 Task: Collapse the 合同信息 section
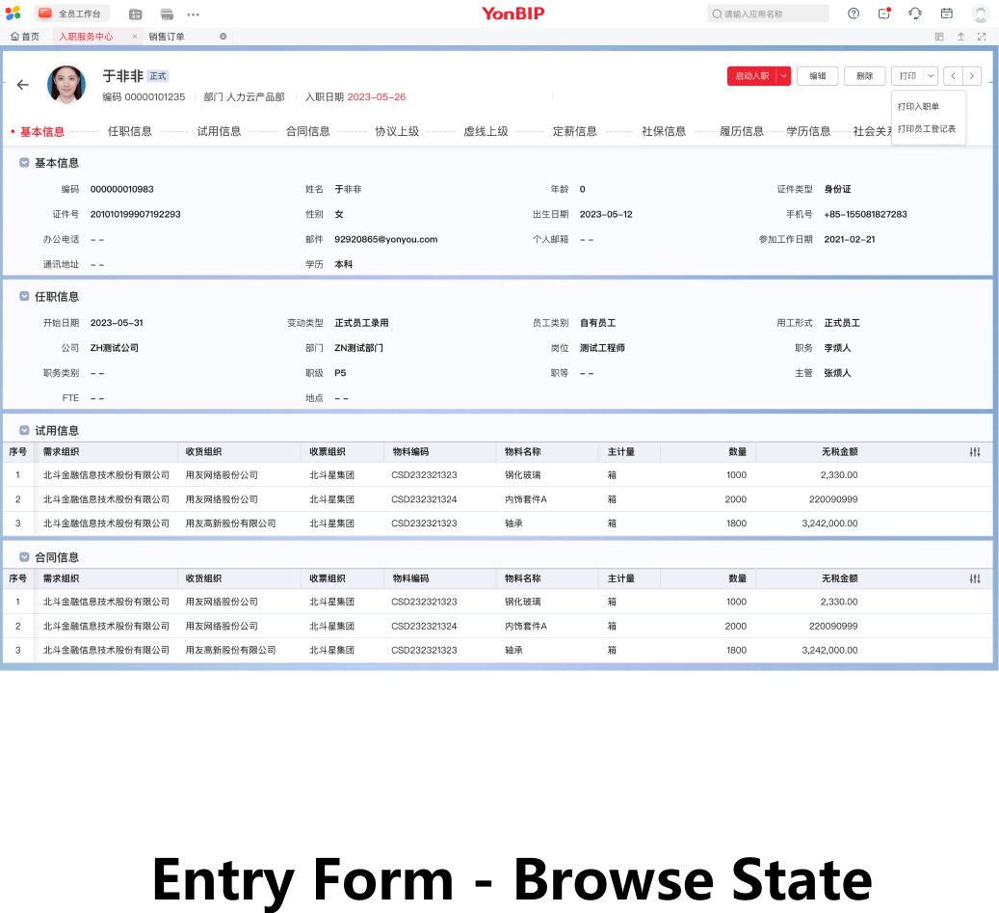click(24, 556)
